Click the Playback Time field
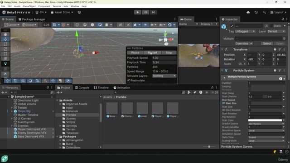Image resolution: width=290 pixels, height=163 pixels. pyautogui.click(x=164, y=62)
